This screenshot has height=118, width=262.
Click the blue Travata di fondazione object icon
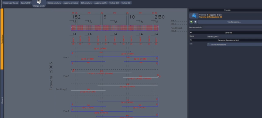click(194, 16)
